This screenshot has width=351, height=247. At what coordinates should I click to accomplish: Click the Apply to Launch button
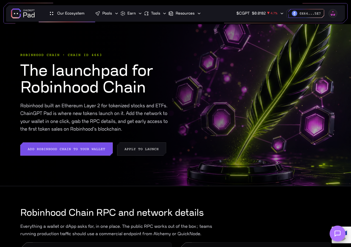tap(141, 149)
